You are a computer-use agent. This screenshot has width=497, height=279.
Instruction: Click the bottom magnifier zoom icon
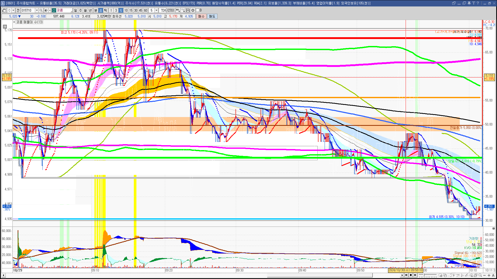point(480,275)
